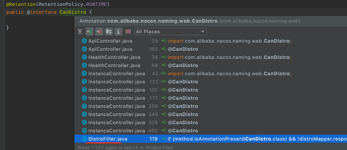Click the class icon next to DistroFilter.java

click(x=84, y=139)
